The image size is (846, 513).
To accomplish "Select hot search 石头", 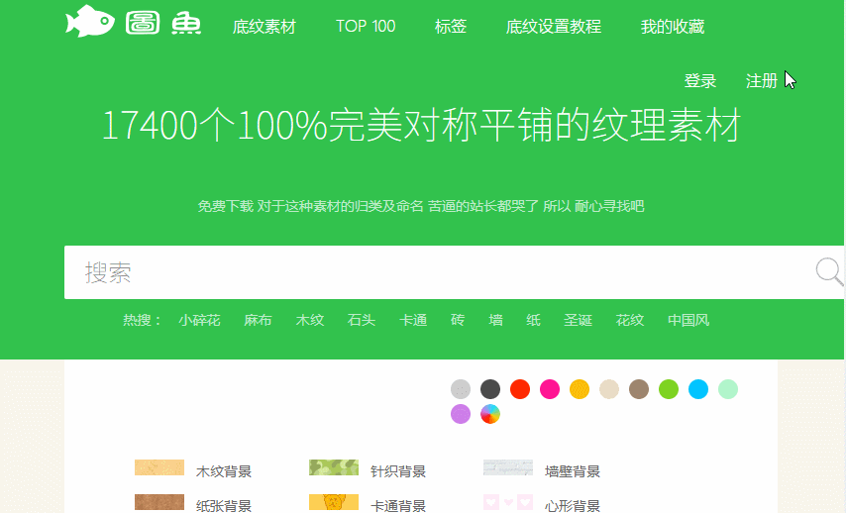I will tap(361, 321).
